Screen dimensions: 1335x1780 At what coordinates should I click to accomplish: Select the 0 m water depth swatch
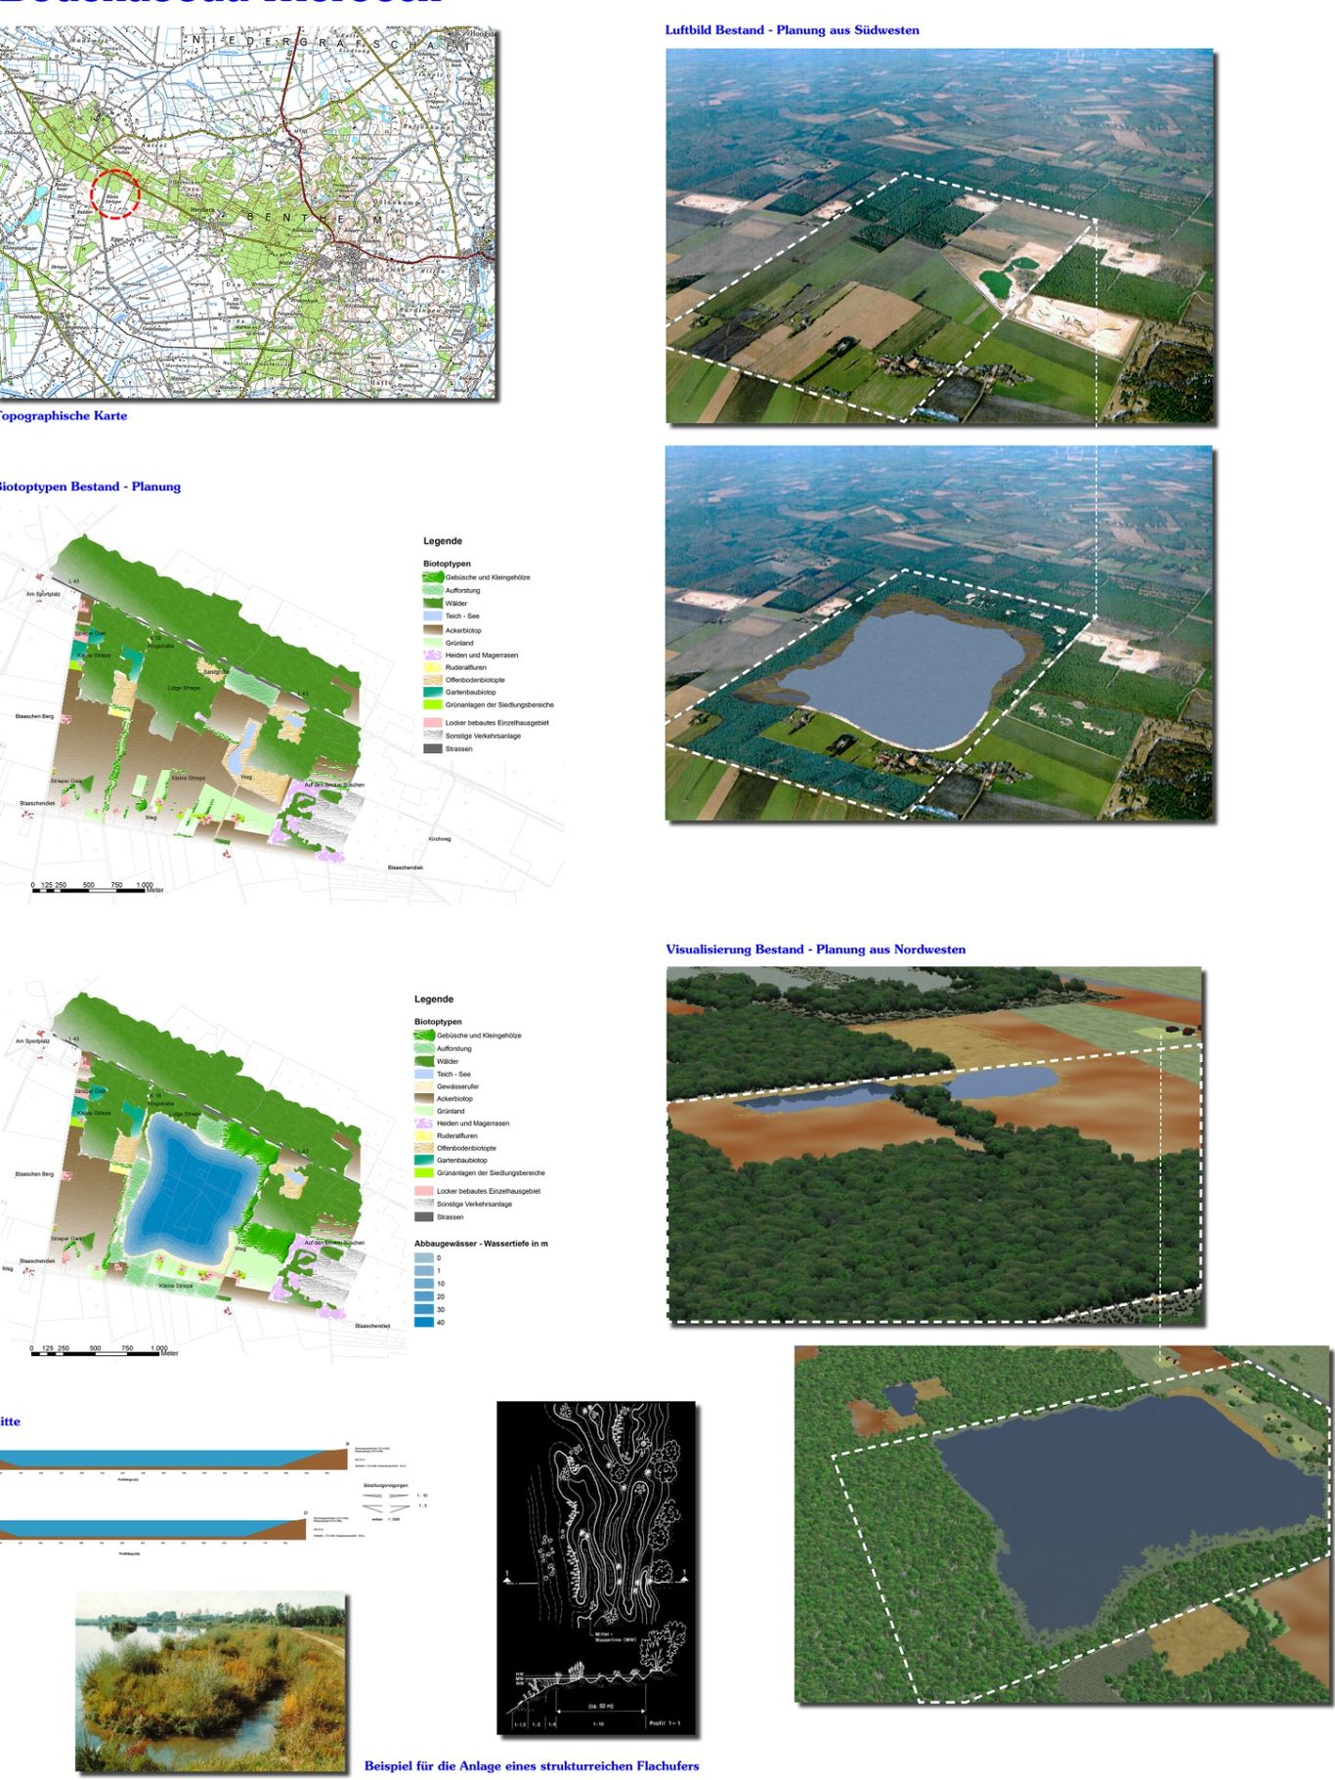pos(423,1258)
